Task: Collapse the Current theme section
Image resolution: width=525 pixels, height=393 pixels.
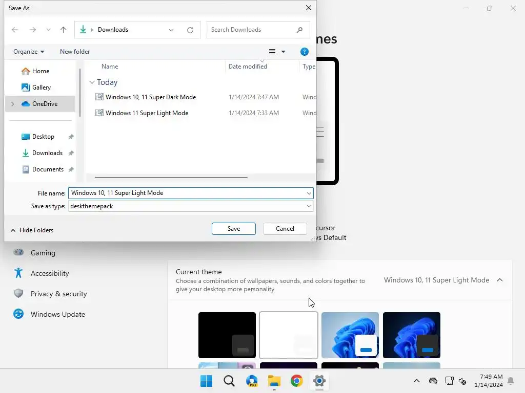Action: click(x=500, y=280)
